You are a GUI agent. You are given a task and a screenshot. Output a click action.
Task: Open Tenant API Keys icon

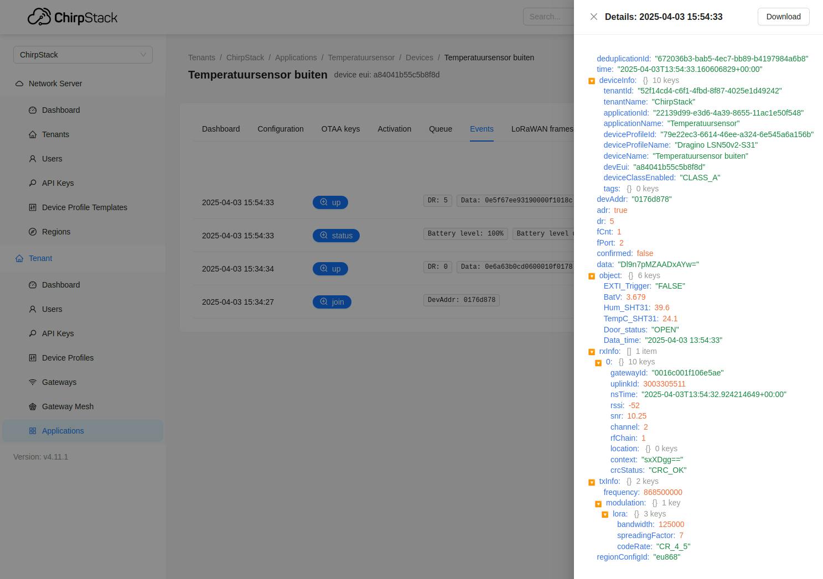[x=33, y=333]
